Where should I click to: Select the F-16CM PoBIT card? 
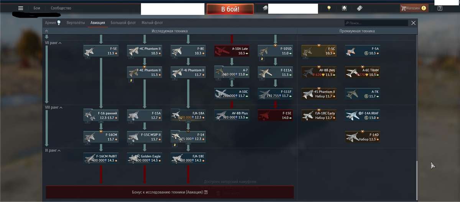click(100, 158)
